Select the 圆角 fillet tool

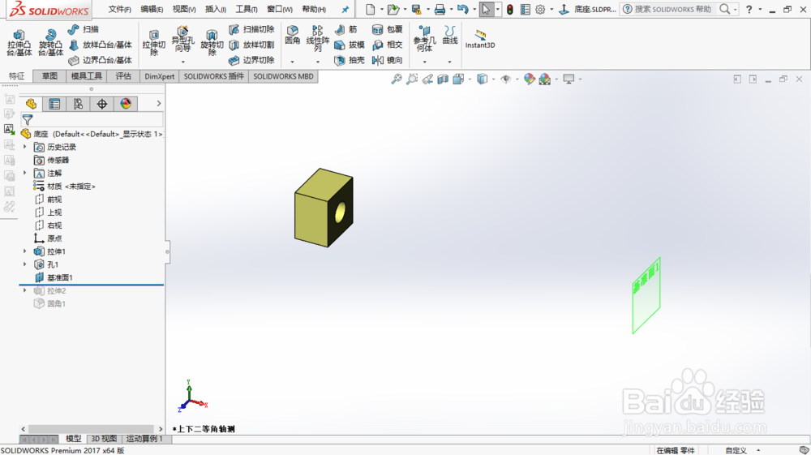coord(292,35)
